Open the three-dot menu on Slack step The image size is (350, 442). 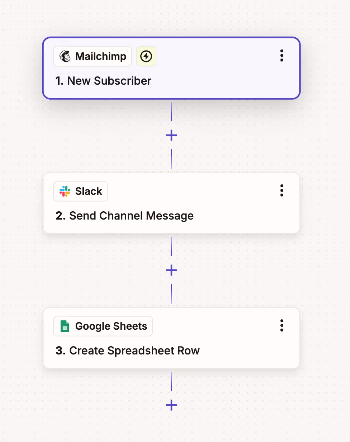coord(282,191)
